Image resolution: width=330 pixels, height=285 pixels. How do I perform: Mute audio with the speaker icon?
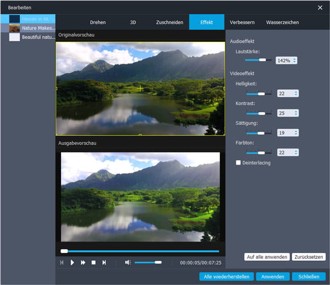point(128,262)
